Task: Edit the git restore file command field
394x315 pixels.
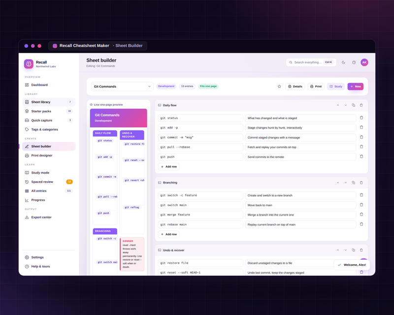Action: pyautogui.click(x=200, y=263)
